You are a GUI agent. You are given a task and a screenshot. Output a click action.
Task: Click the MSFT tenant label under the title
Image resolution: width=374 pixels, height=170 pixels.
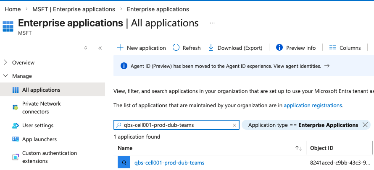(24, 33)
